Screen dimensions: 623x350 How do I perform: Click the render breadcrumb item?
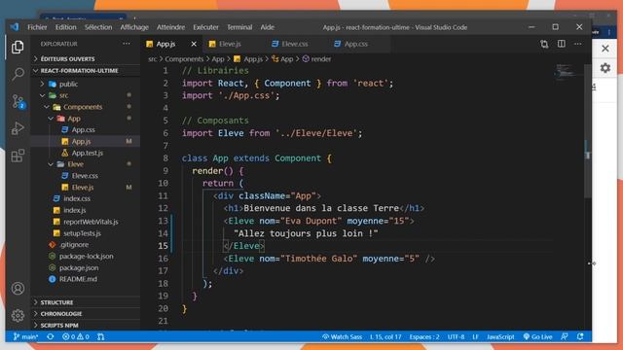(316, 59)
